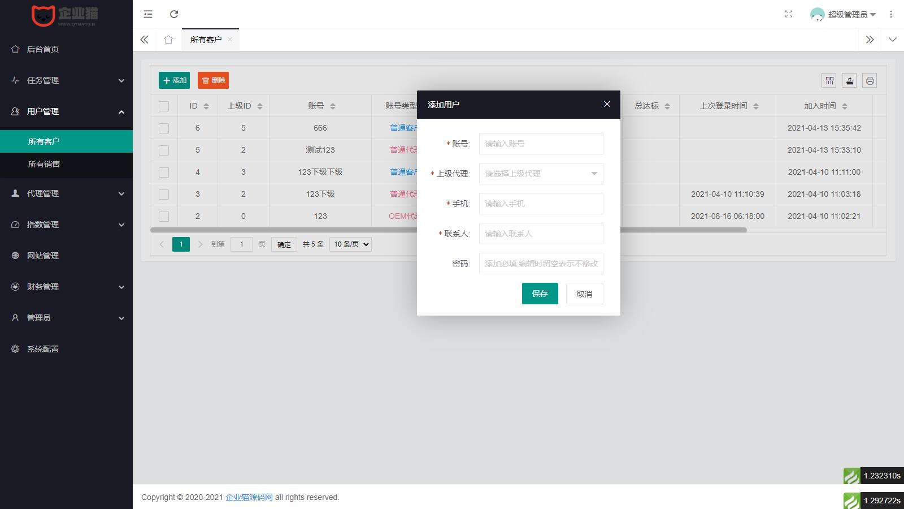Click the print table icon
Image resolution: width=904 pixels, height=509 pixels.
point(870,81)
